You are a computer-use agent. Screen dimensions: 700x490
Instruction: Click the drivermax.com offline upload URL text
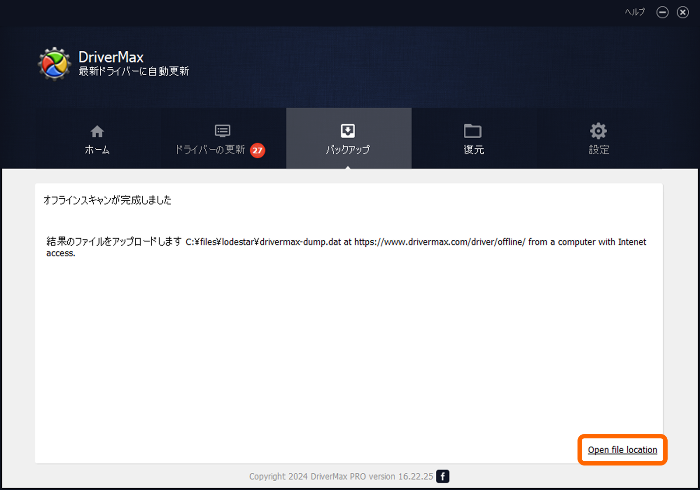439,242
